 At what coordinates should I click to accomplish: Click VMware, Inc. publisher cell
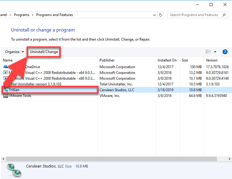109,96
